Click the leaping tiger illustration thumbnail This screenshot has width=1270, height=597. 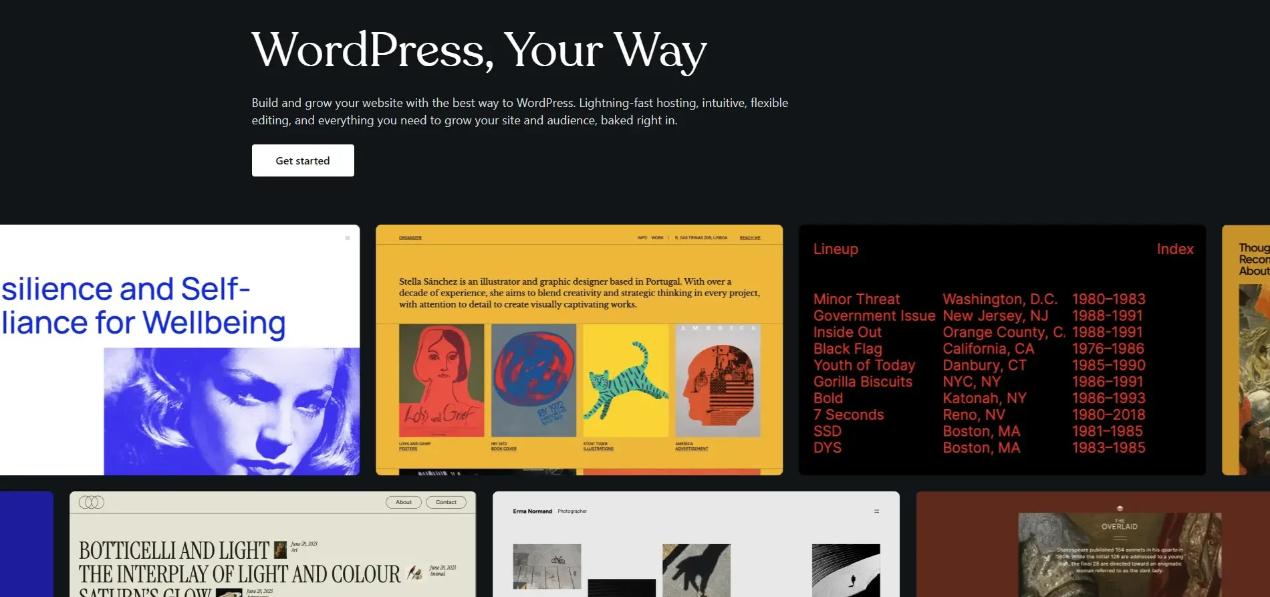tap(626, 380)
